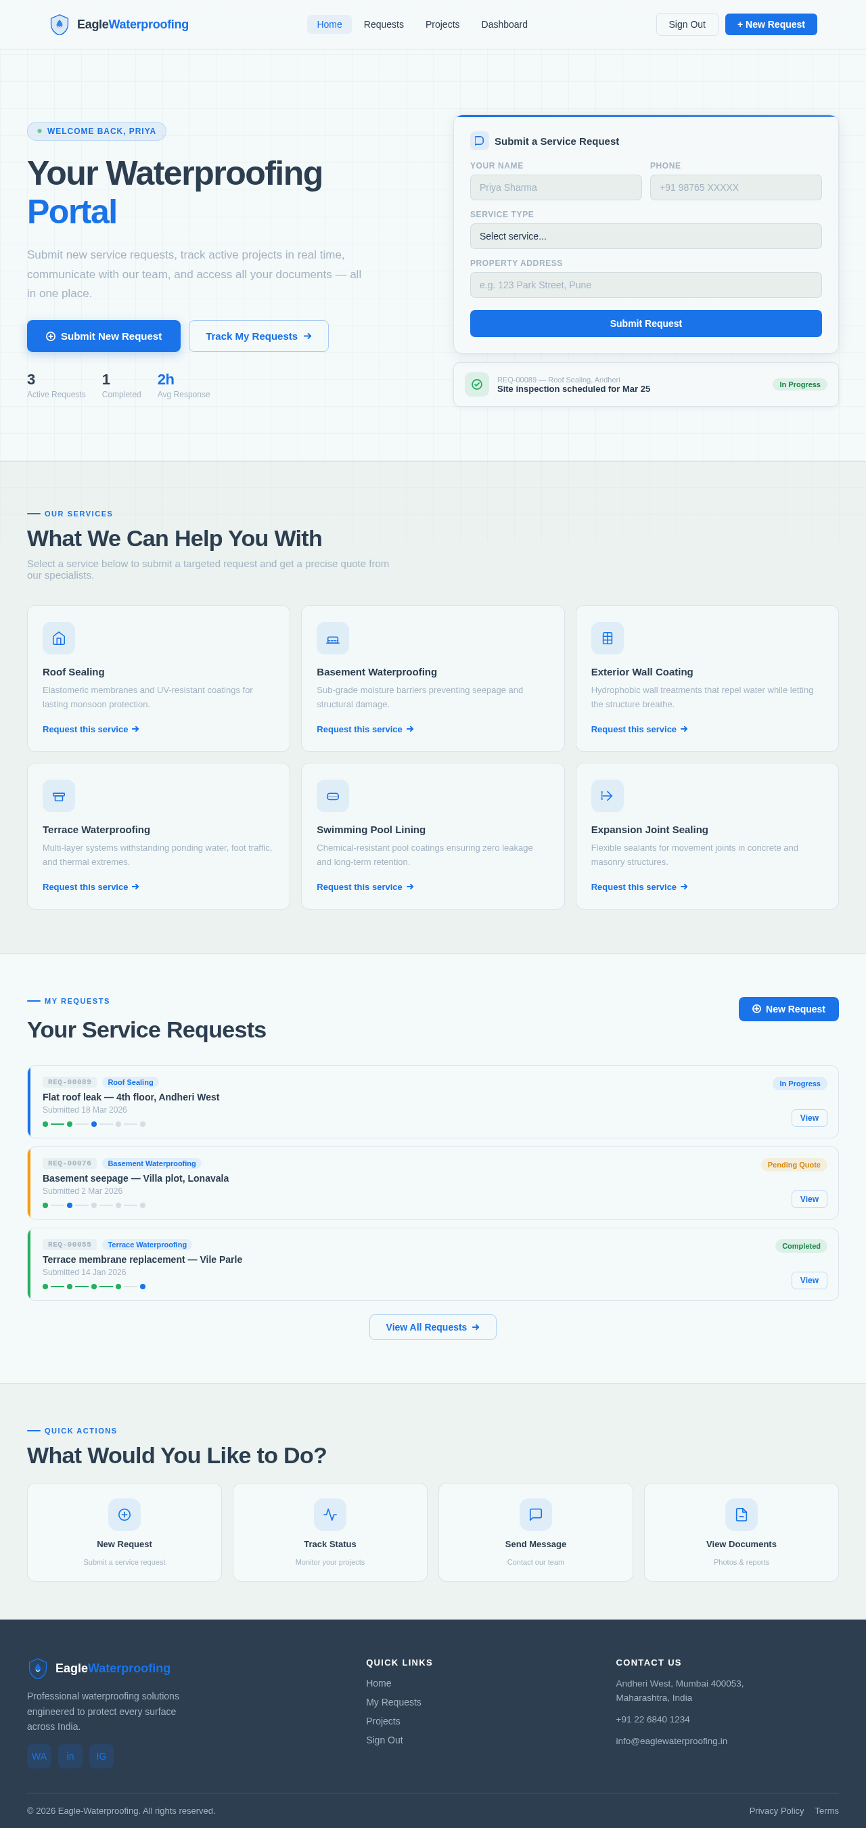Open Track Status quick action icon
The image size is (866, 1828).
coord(329,1515)
